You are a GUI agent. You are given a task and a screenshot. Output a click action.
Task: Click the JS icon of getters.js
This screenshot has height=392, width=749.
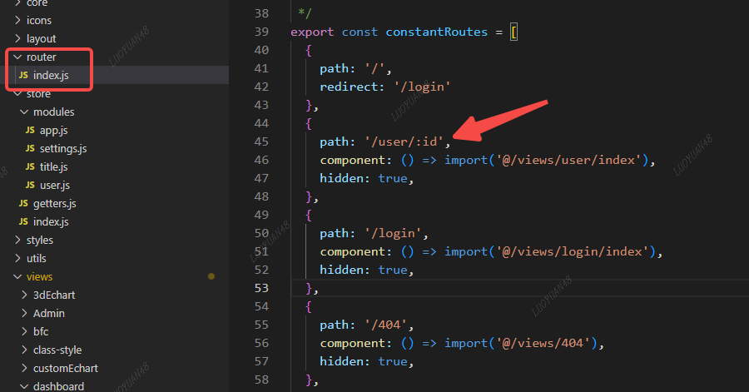pyautogui.click(x=23, y=203)
